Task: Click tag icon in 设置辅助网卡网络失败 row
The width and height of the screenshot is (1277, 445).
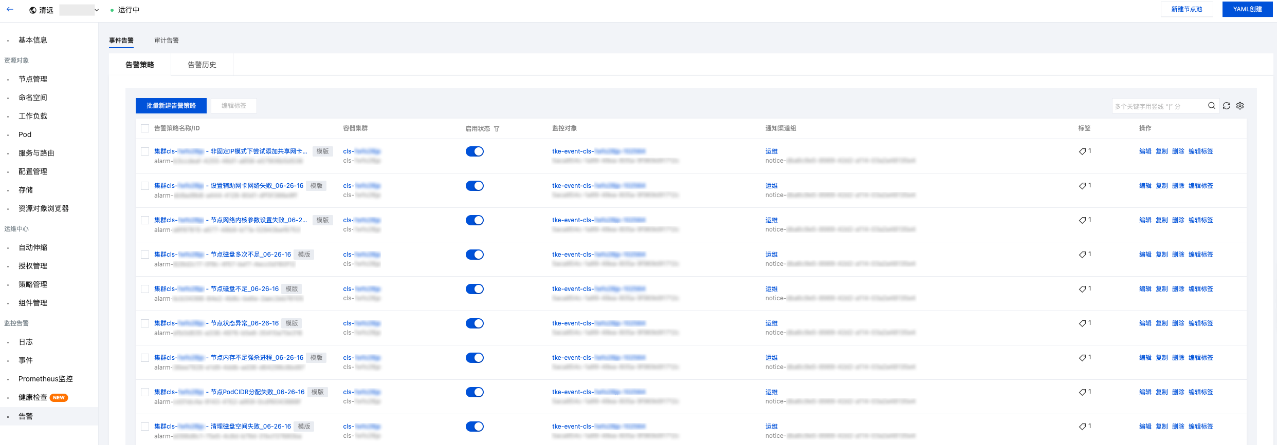Action: pos(1082,186)
